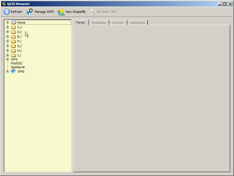Select the Home folder icon
This screenshot has width=234, height=176.
click(13, 22)
